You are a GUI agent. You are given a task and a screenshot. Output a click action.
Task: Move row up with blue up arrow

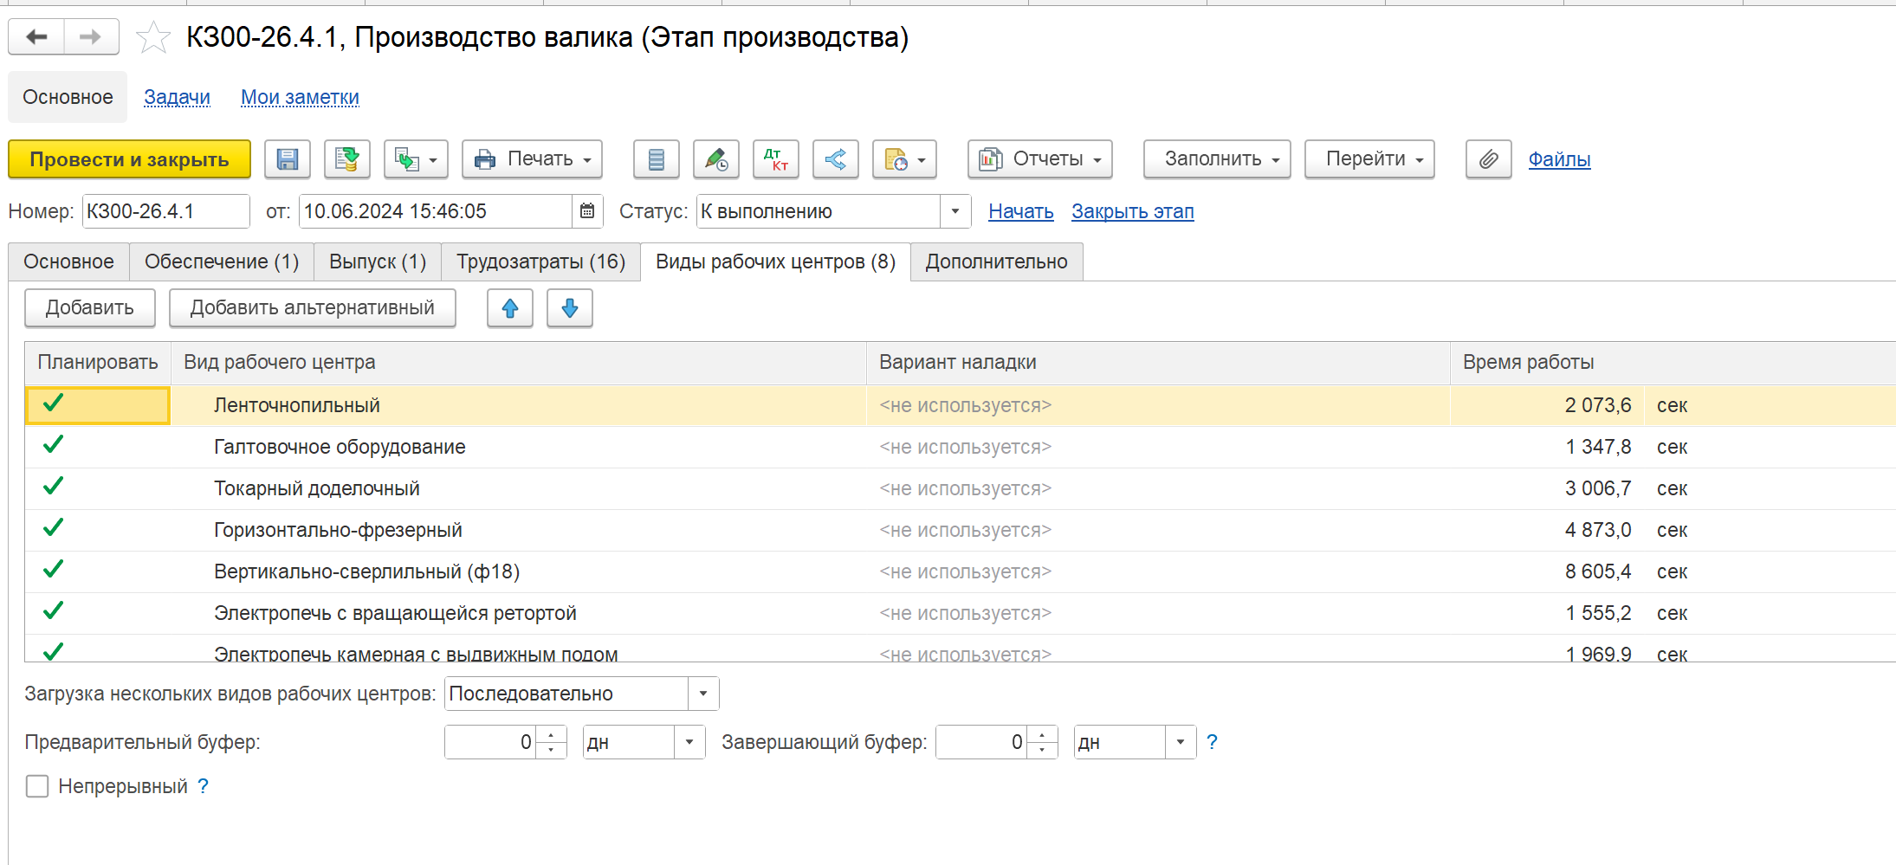(x=510, y=308)
